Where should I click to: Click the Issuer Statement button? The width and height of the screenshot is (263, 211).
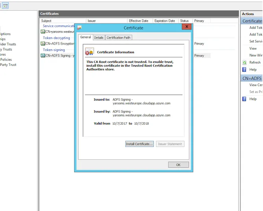pos(170,144)
